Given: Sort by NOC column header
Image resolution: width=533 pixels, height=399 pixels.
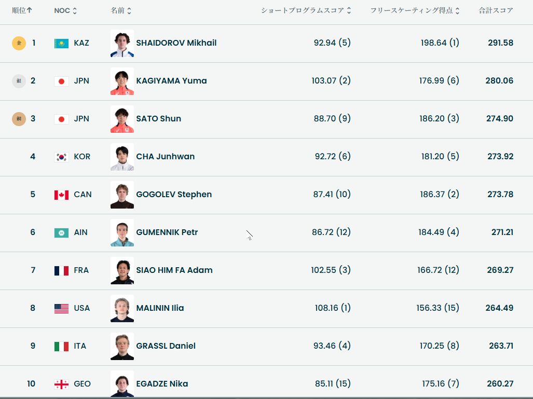Looking at the screenshot, I should [x=65, y=10].
